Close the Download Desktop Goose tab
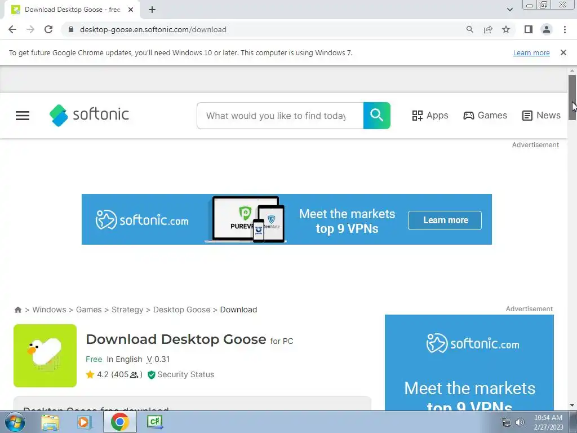 131,10
